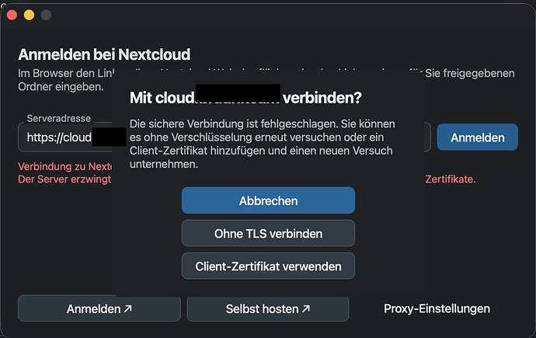Image resolution: width=536 pixels, height=338 pixels.
Task: Click the Serveradresse field label
Action: coord(59,118)
